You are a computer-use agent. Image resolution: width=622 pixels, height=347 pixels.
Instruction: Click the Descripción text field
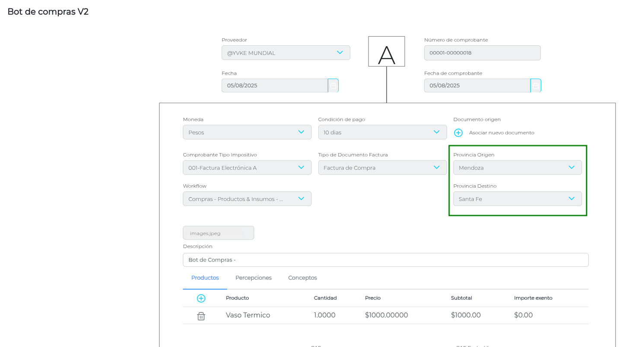(x=385, y=260)
